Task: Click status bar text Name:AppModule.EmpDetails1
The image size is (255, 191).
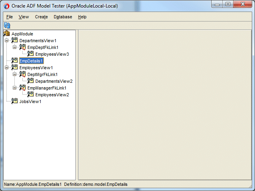Action: coord(33,184)
